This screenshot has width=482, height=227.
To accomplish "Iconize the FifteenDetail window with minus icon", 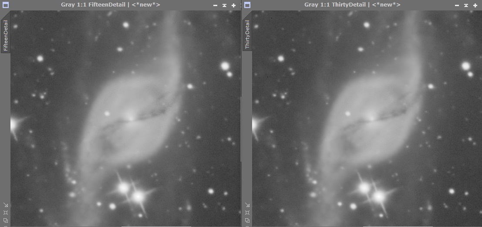I will pyautogui.click(x=215, y=5).
